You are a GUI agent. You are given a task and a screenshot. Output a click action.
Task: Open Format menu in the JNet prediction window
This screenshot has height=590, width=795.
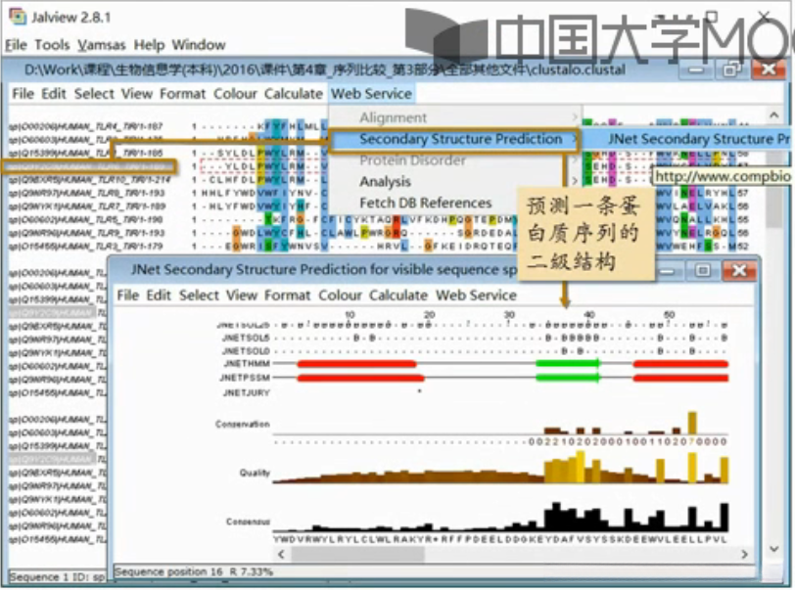[x=288, y=295]
